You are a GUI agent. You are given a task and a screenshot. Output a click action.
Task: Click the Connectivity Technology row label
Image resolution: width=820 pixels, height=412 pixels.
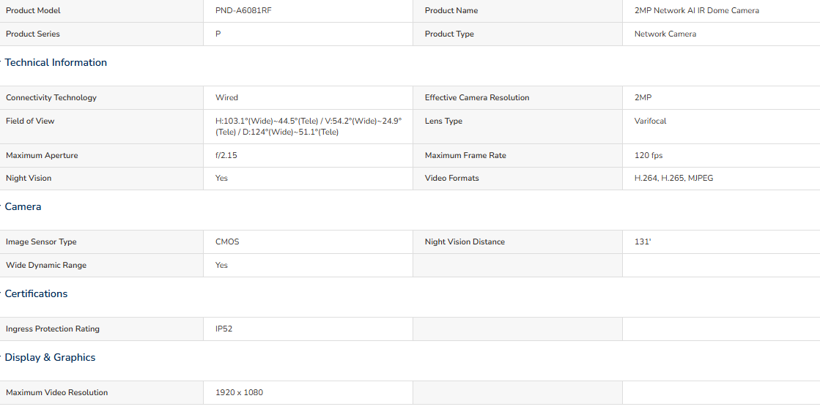coord(51,97)
